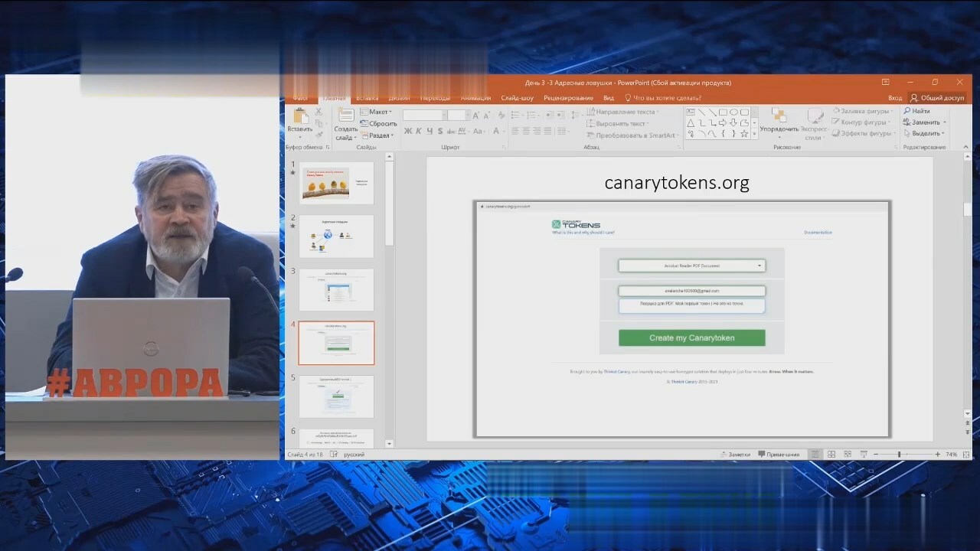Viewport: 980px width, 551px height.
Task: Open the change case (Aa) dropdown
Action: (478, 131)
